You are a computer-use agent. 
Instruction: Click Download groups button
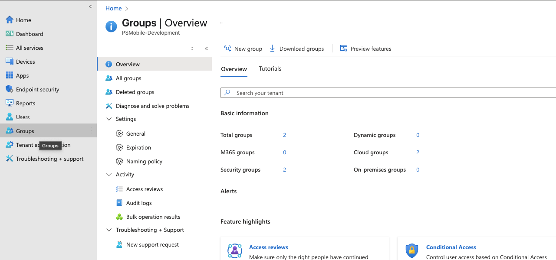click(297, 49)
